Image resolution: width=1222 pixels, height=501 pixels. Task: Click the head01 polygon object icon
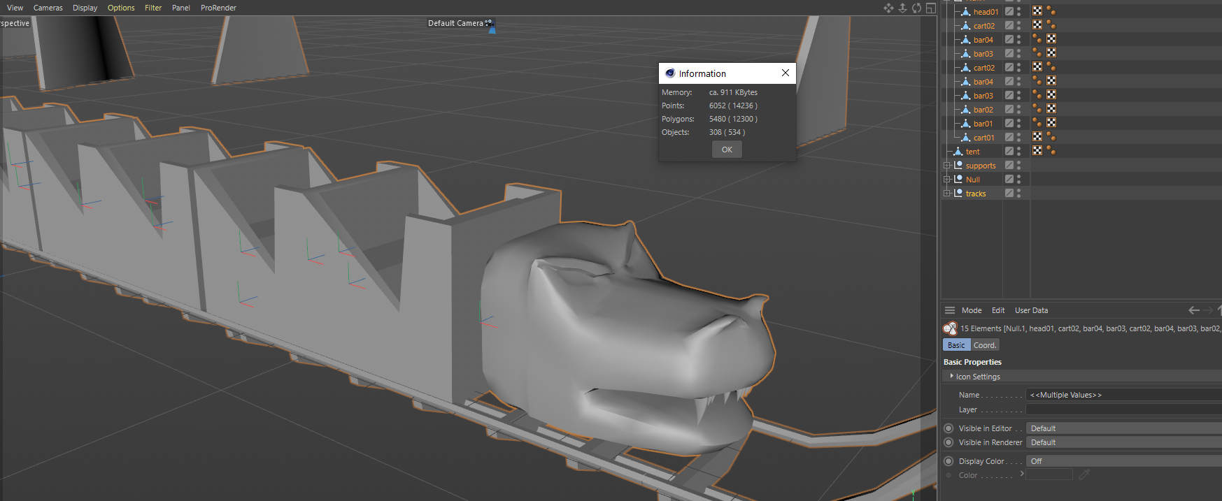966,12
